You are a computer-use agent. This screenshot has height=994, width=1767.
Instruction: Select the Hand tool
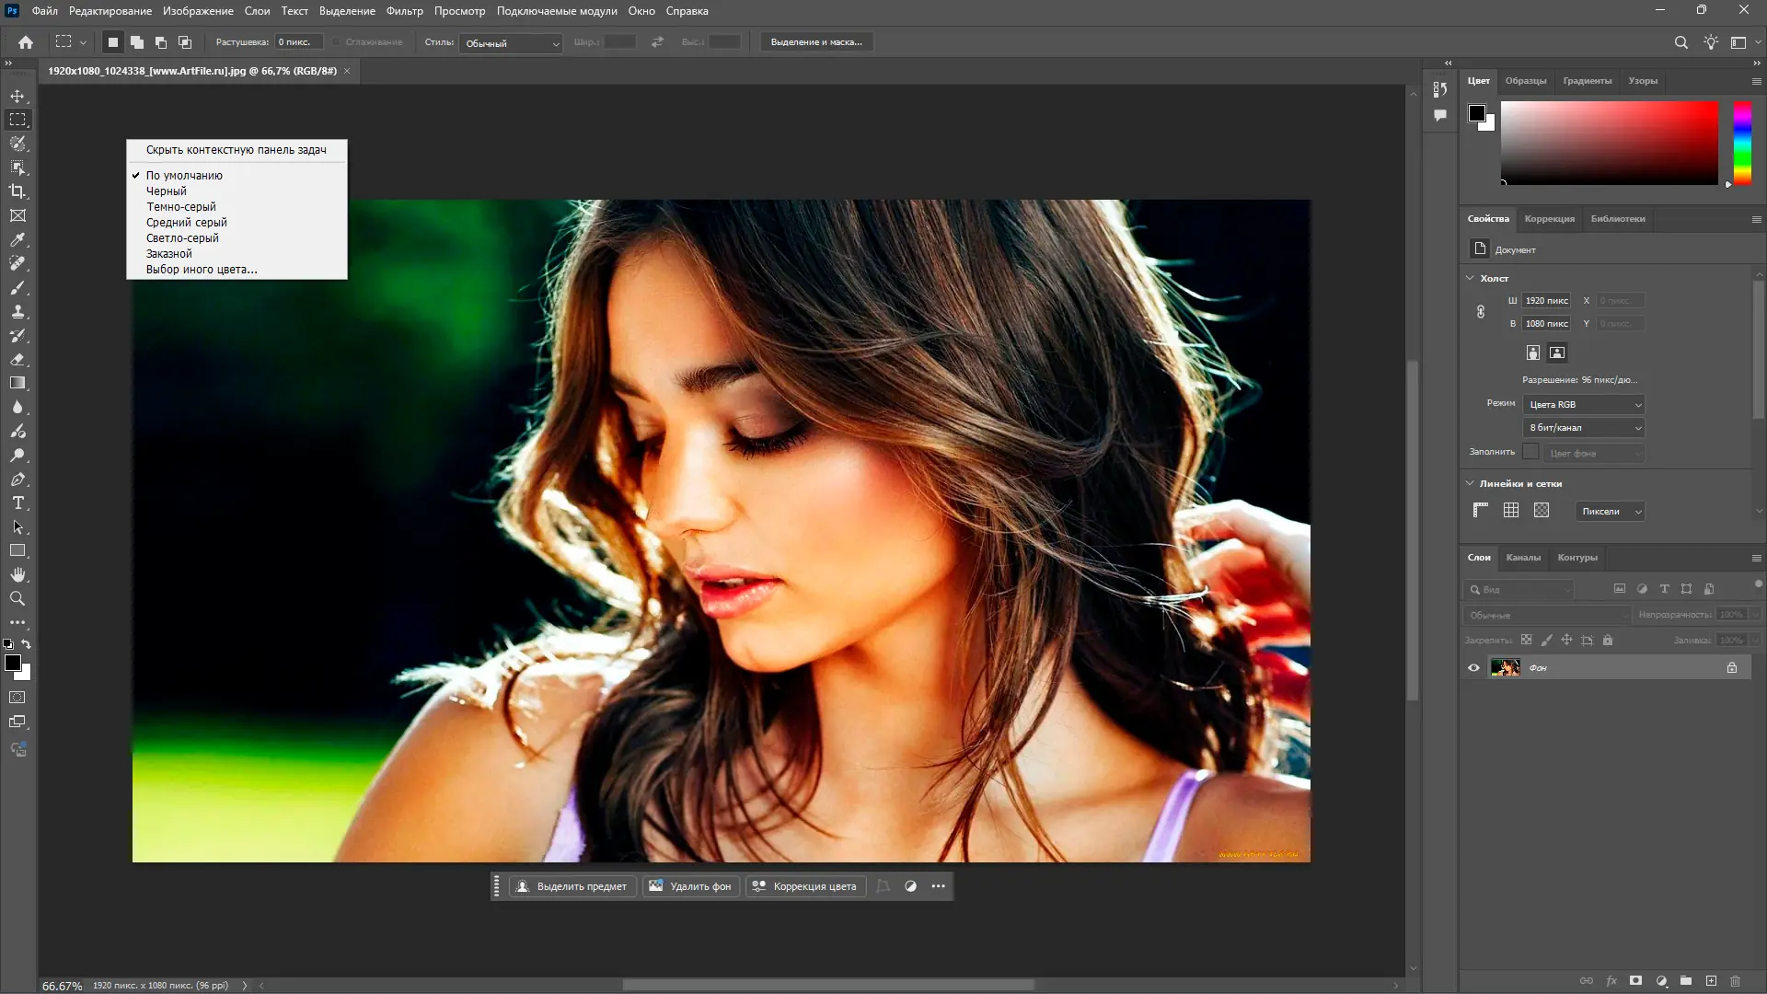pyautogui.click(x=17, y=574)
